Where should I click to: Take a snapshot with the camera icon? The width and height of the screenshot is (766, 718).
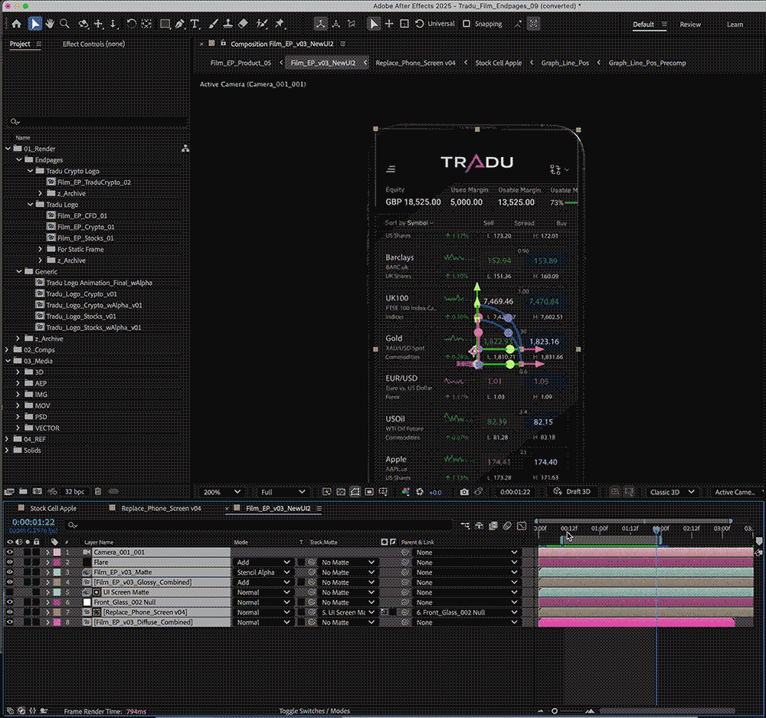click(464, 492)
